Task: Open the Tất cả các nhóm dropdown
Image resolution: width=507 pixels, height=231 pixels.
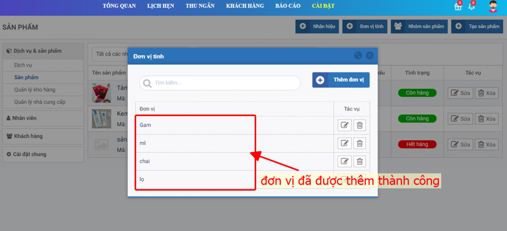Action: tap(110, 54)
